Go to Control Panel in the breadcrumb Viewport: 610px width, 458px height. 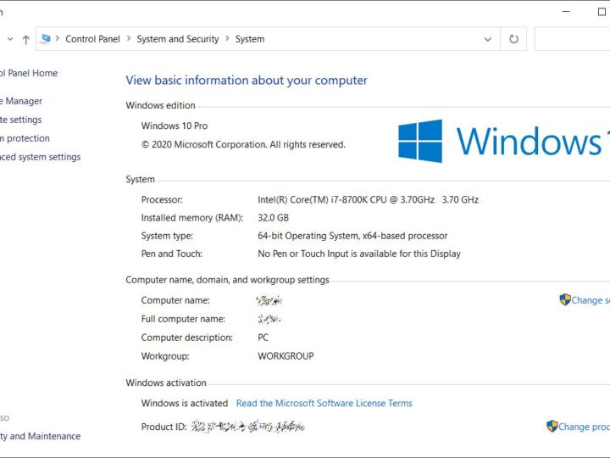click(92, 39)
